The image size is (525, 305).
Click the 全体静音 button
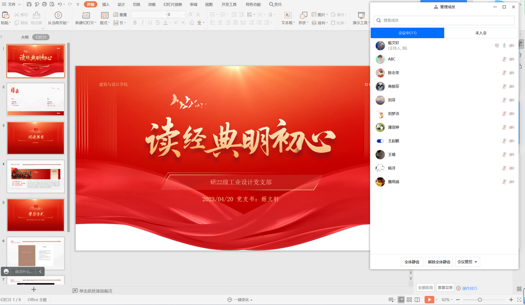click(412, 262)
